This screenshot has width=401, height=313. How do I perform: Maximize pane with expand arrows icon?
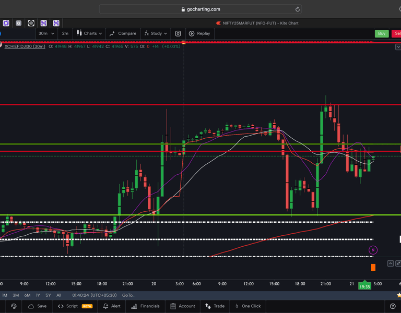(x=398, y=263)
